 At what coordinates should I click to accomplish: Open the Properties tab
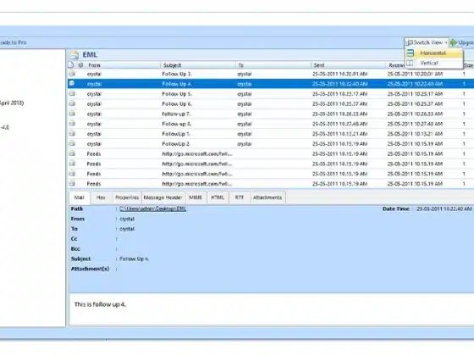127,197
